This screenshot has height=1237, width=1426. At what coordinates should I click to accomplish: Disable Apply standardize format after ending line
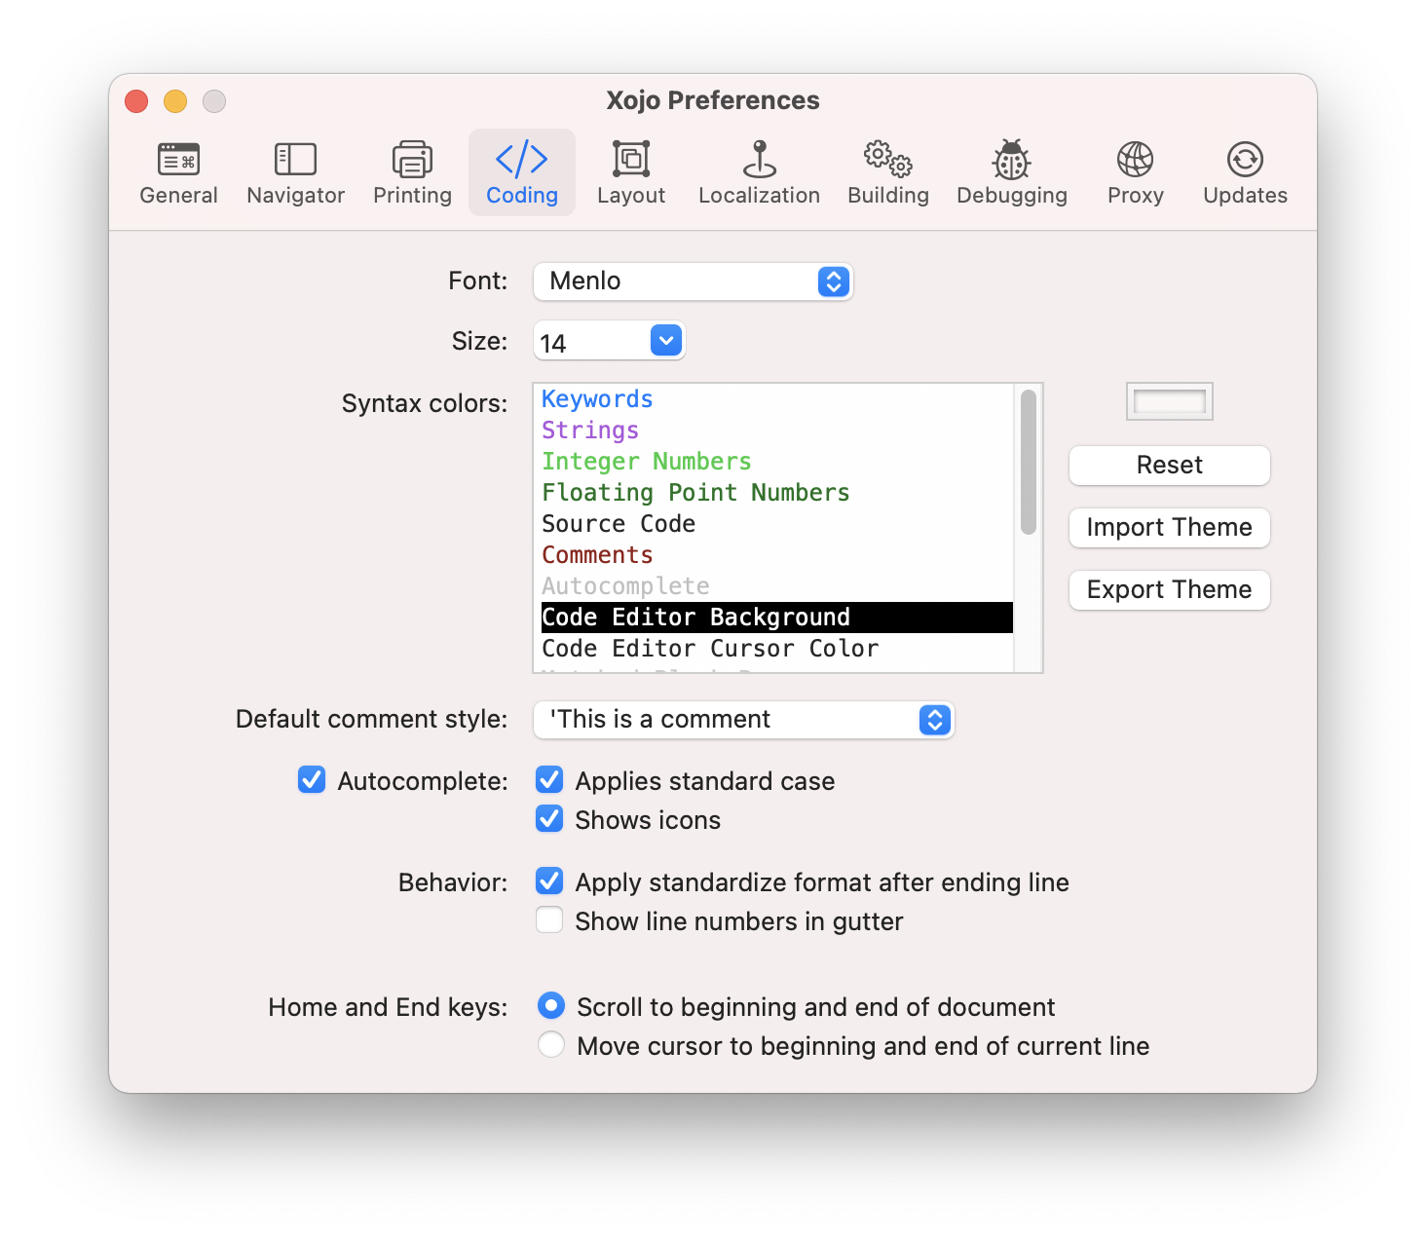pyautogui.click(x=549, y=881)
